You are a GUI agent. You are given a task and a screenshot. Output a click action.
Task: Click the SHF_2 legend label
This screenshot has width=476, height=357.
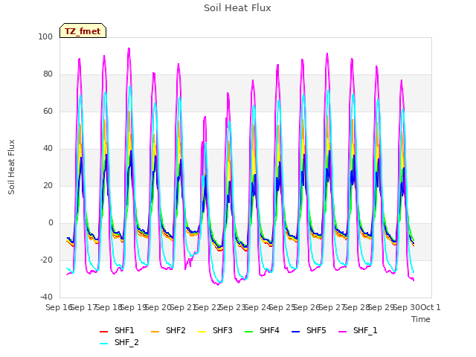(126, 342)
